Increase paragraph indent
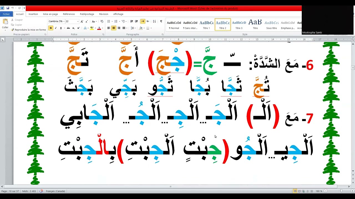 (136, 21)
